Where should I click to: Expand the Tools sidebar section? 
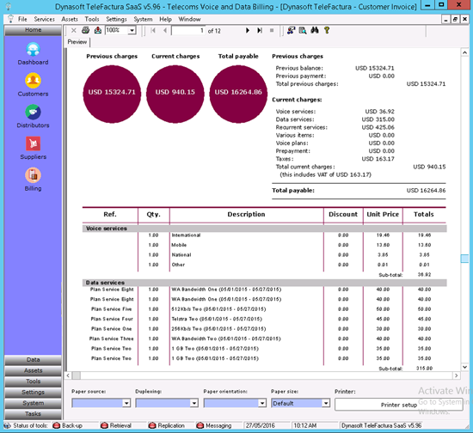(33, 381)
